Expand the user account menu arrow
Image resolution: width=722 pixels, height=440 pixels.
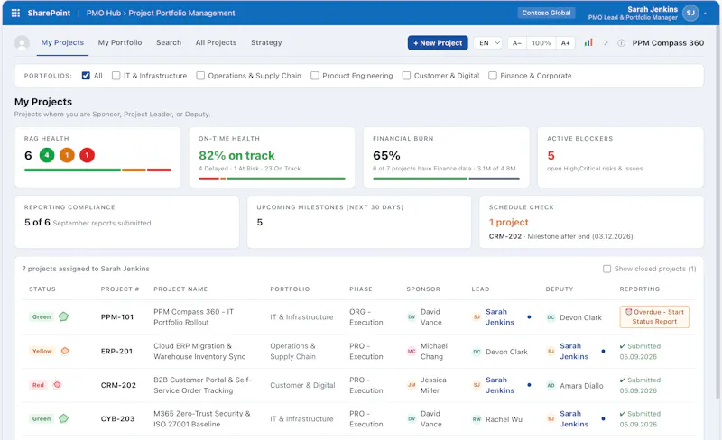click(x=705, y=14)
